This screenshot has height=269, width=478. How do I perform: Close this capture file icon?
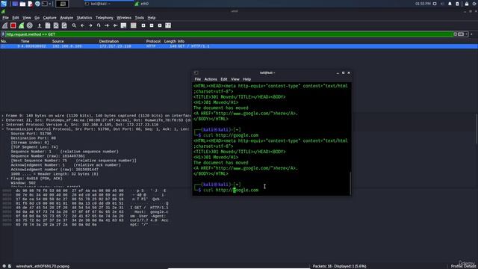(56, 25)
